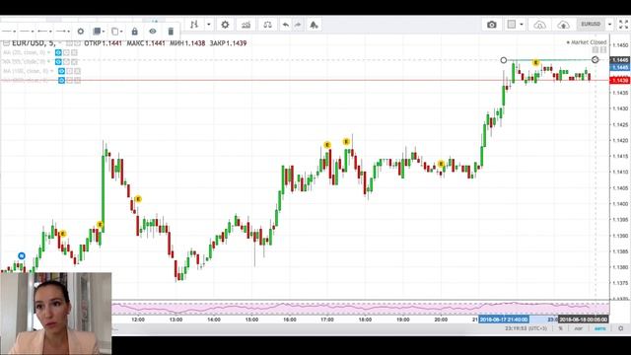Click the 15:00 time axis label
This screenshot has width=631, height=355.
pos(251,319)
